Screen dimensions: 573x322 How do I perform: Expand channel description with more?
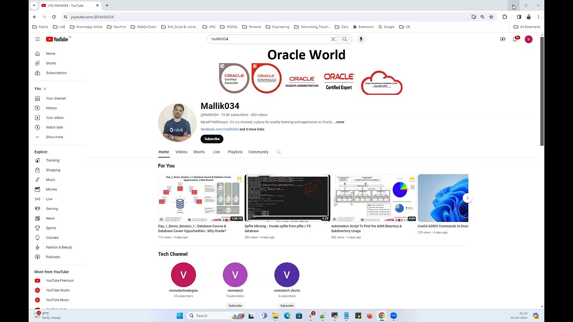[339, 122]
